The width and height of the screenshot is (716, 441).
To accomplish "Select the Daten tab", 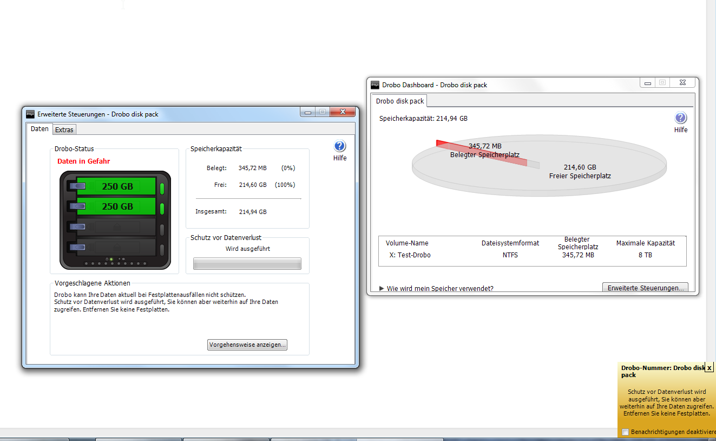I will [40, 129].
